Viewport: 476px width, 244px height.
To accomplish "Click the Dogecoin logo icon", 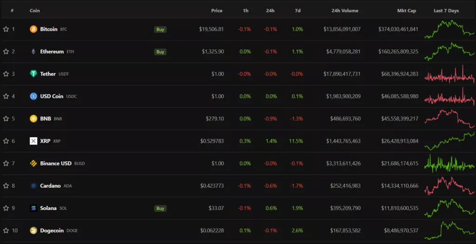I will click(33, 231).
